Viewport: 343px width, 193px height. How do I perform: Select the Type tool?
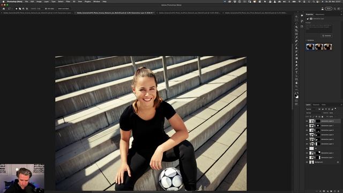[x=296, y=72]
